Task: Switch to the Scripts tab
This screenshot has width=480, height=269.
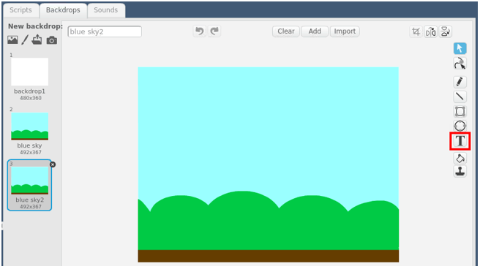Action: pyautogui.click(x=20, y=10)
